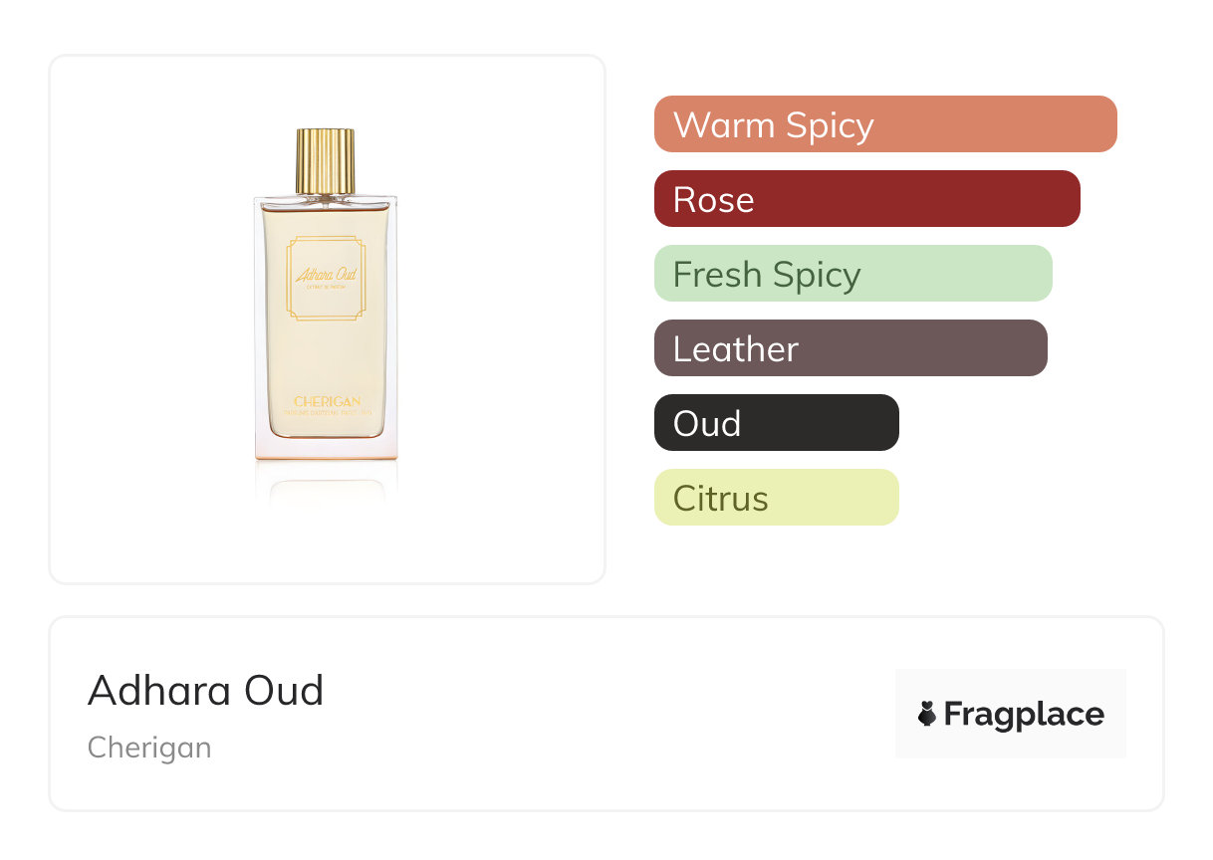Open the Fragplace wordmark link
Screen dimensions: 1213x860
(1024, 715)
